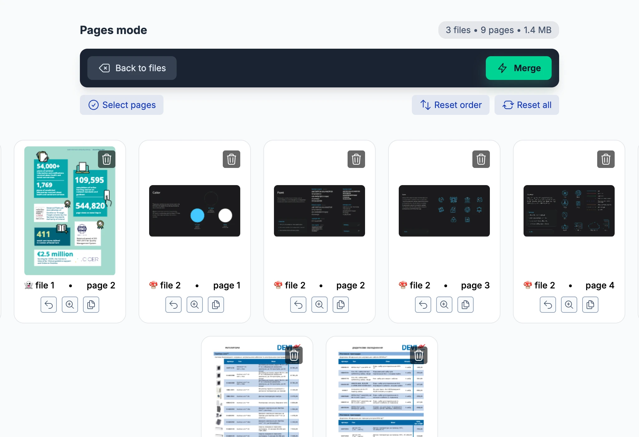Screen dimensions: 639x437
Task: Click the green Merge button
Action: [x=519, y=68]
